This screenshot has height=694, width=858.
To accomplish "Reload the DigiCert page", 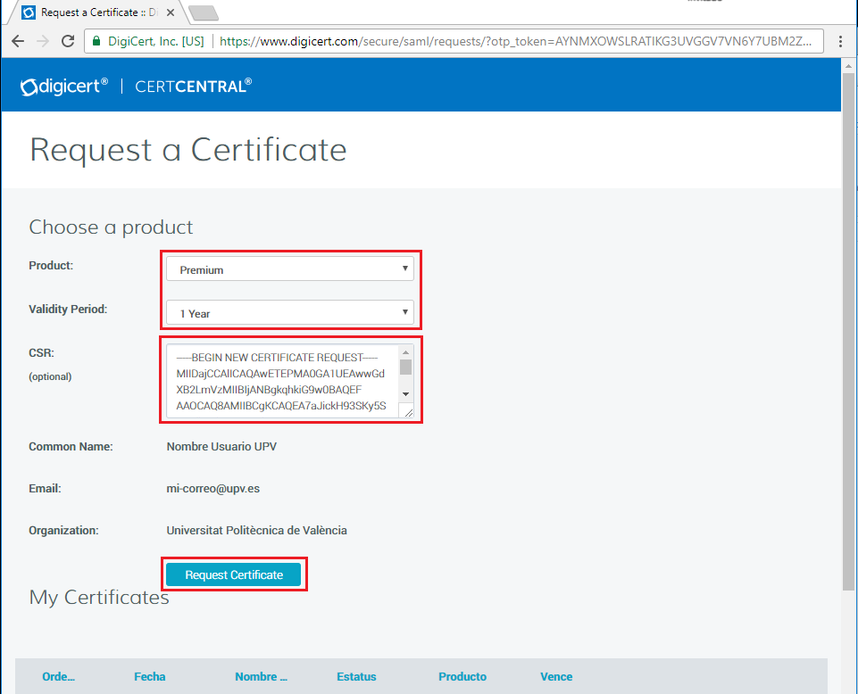I will point(67,41).
